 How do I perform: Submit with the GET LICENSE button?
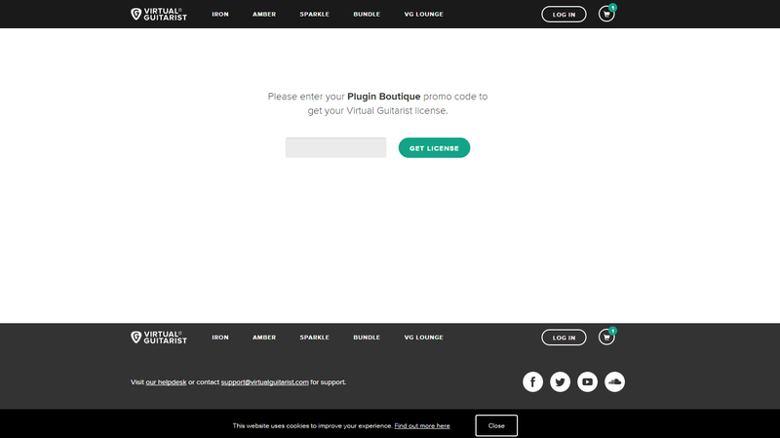434,148
